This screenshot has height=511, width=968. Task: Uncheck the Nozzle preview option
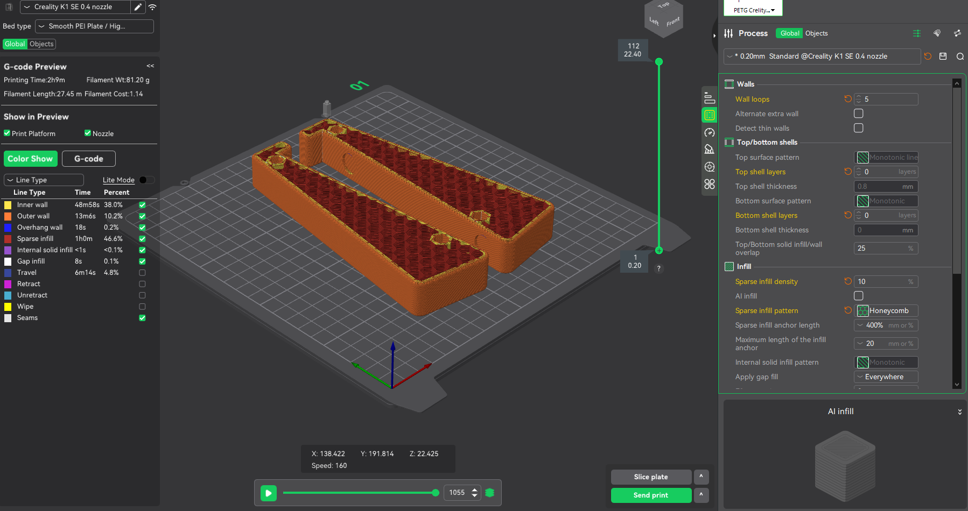88,133
